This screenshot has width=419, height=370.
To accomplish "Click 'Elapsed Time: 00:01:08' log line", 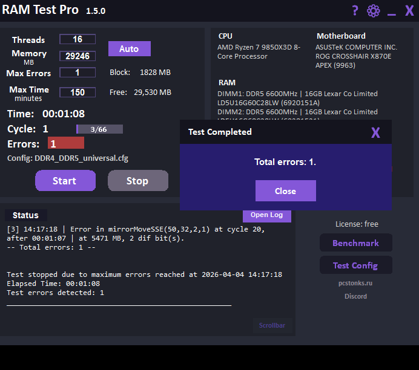I will click(53, 284).
